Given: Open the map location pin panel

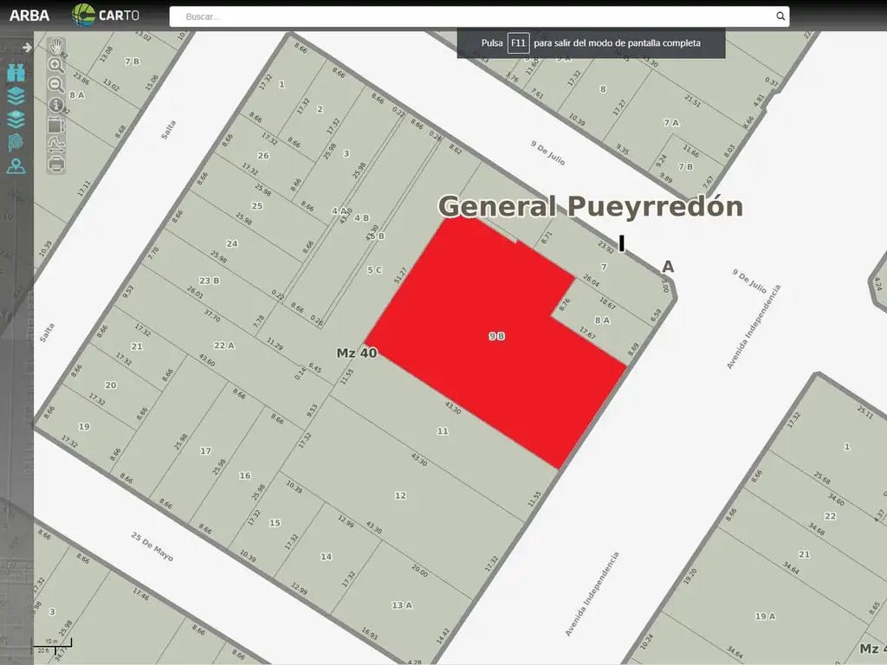Looking at the screenshot, I should [16, 166].
